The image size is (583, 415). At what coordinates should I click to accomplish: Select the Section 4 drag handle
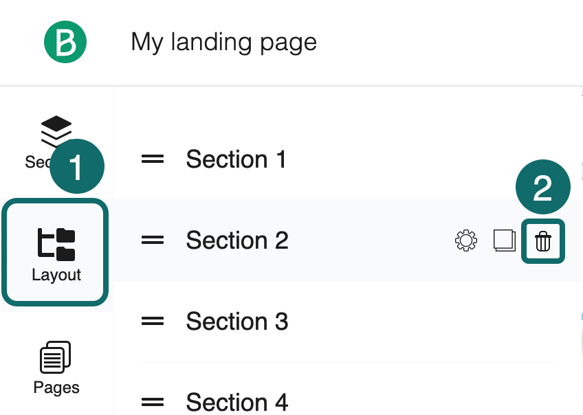pyautogui.click(x=153, y=401)
